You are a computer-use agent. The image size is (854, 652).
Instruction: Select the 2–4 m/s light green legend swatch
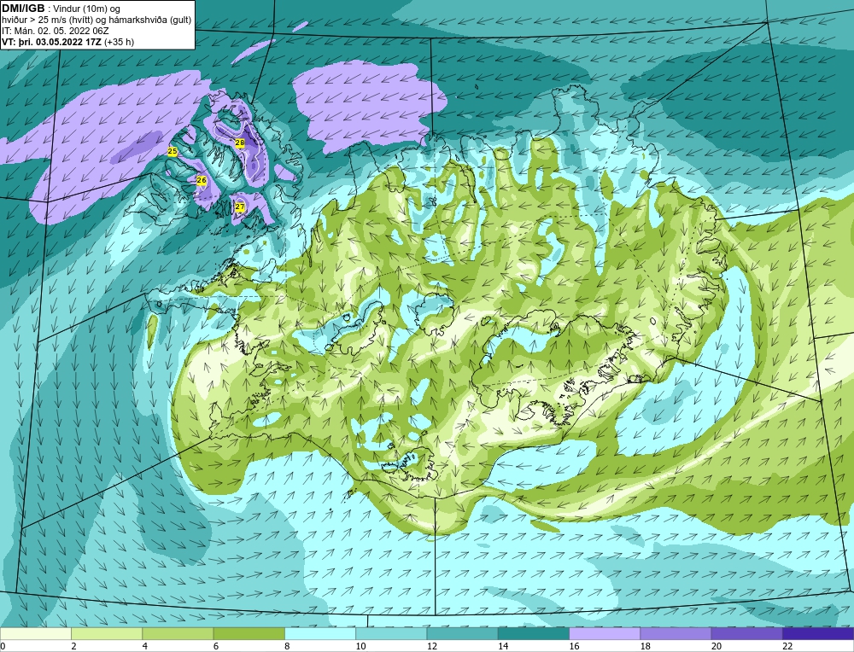click(x=107, y=634)
